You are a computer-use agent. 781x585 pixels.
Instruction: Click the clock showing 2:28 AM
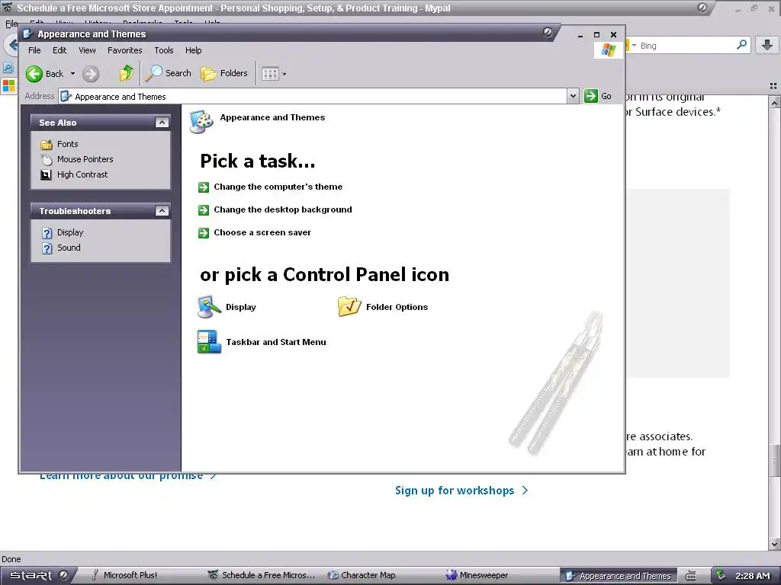pyautogui.click(x=753, y=576)
